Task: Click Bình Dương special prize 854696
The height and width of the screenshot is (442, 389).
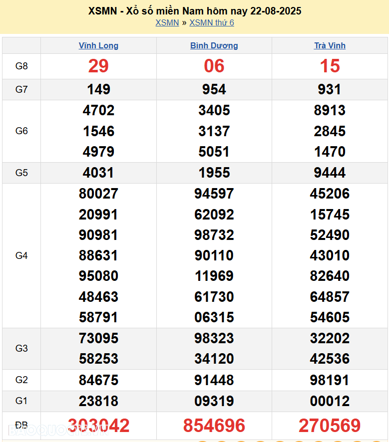Action: pos(214,426)
